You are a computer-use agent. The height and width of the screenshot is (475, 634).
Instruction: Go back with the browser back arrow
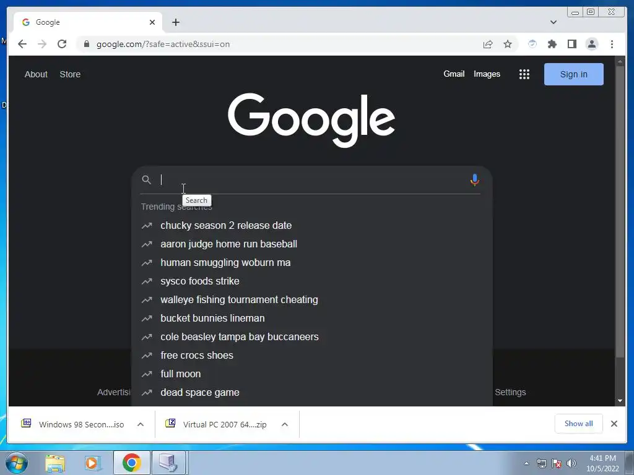(22, 44)
